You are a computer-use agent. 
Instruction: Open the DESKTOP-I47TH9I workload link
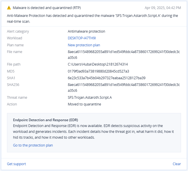(82, 38)
